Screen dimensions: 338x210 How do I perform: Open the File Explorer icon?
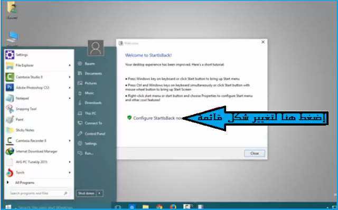[10, 65]
